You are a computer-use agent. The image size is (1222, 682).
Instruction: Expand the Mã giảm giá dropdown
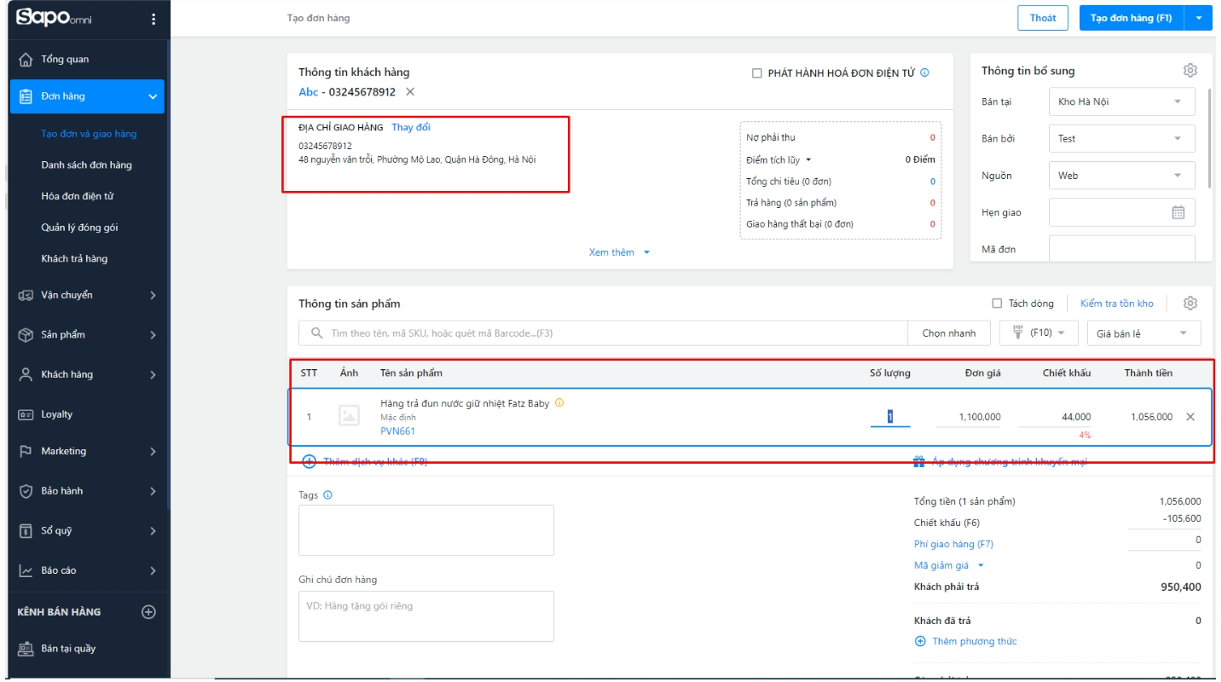(x=981, y=565)
